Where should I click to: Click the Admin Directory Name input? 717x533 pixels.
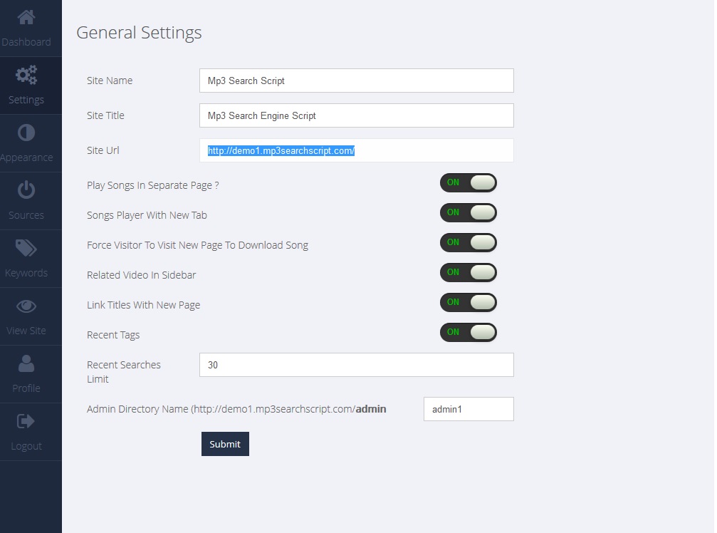[x=469, y=409]
